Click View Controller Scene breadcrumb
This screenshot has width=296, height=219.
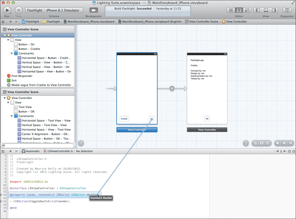pos(202,22)
